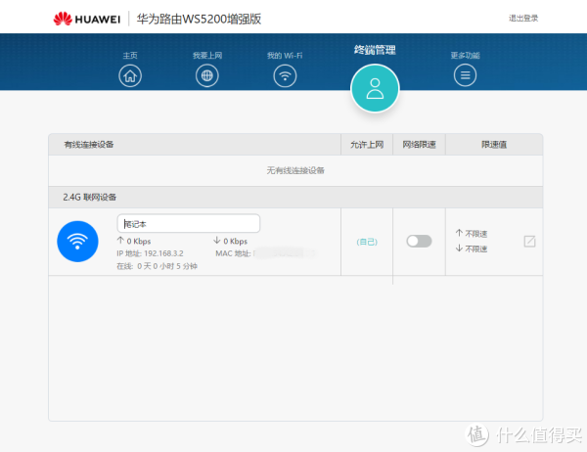
Task: Click the IP 地址 192.168.3.2 text
Action: [x=150, y=253]
